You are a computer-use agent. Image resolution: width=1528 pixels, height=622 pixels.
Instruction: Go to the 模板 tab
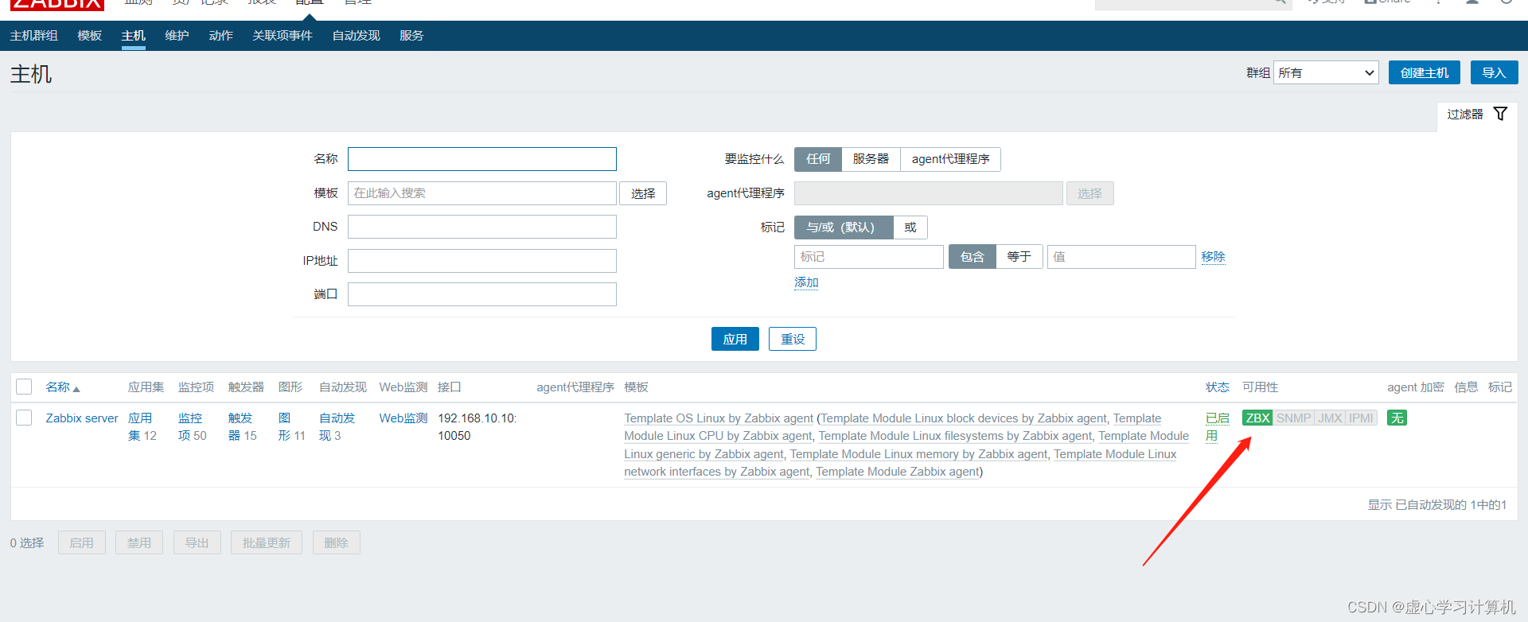coord(89,36)
